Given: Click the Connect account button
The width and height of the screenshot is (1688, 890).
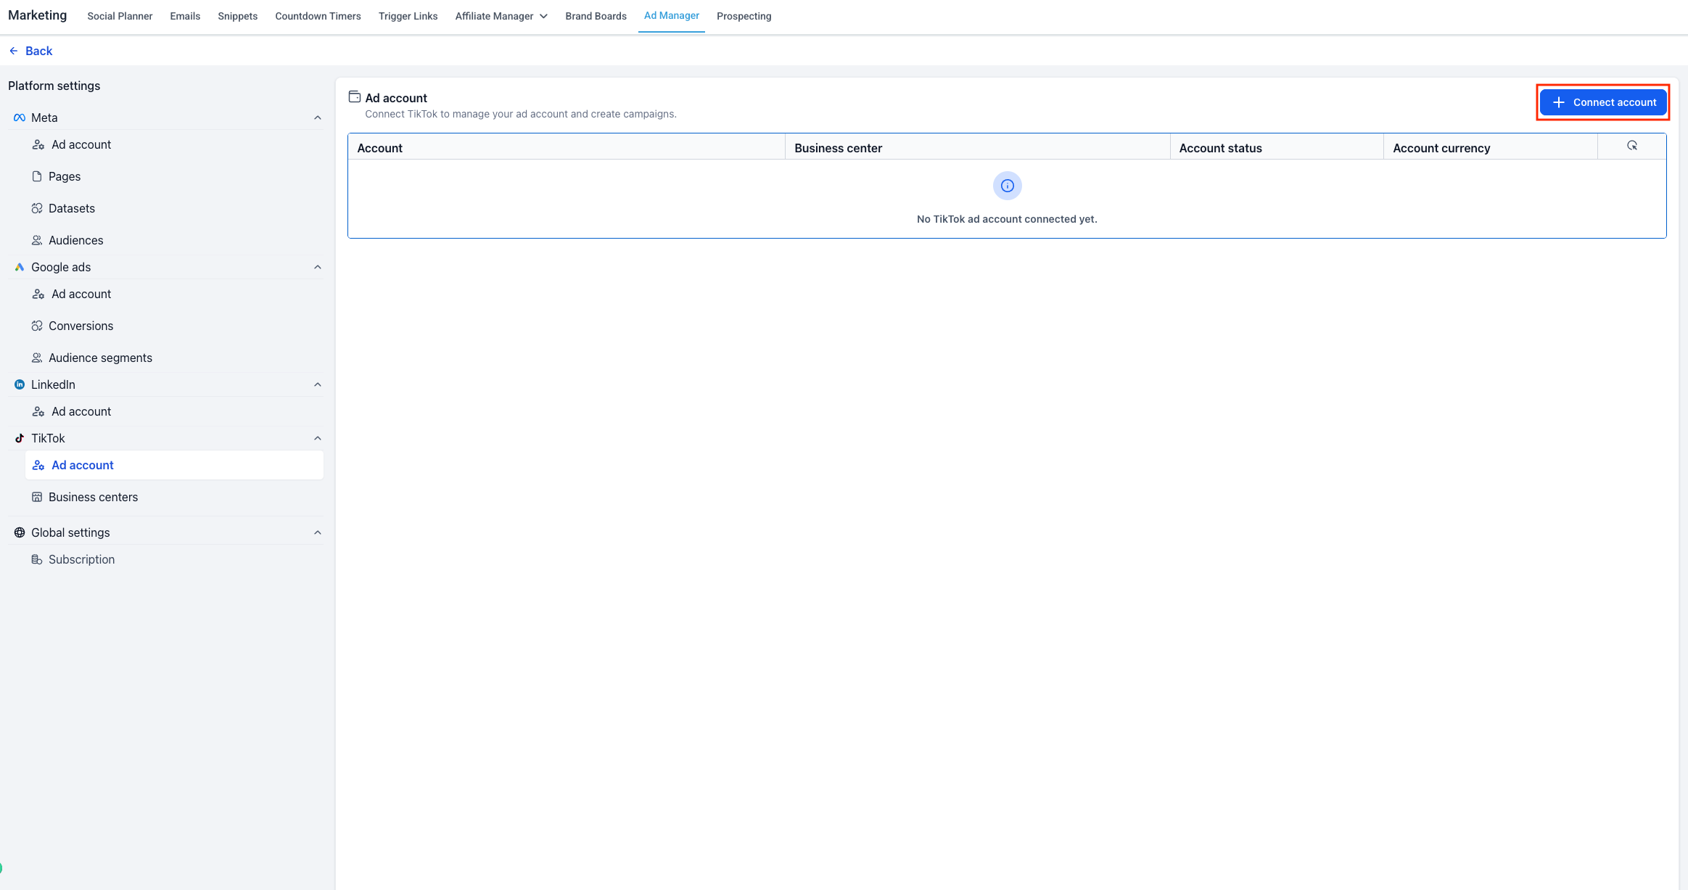Looking at the screenshot, I should coord(1603,102).
